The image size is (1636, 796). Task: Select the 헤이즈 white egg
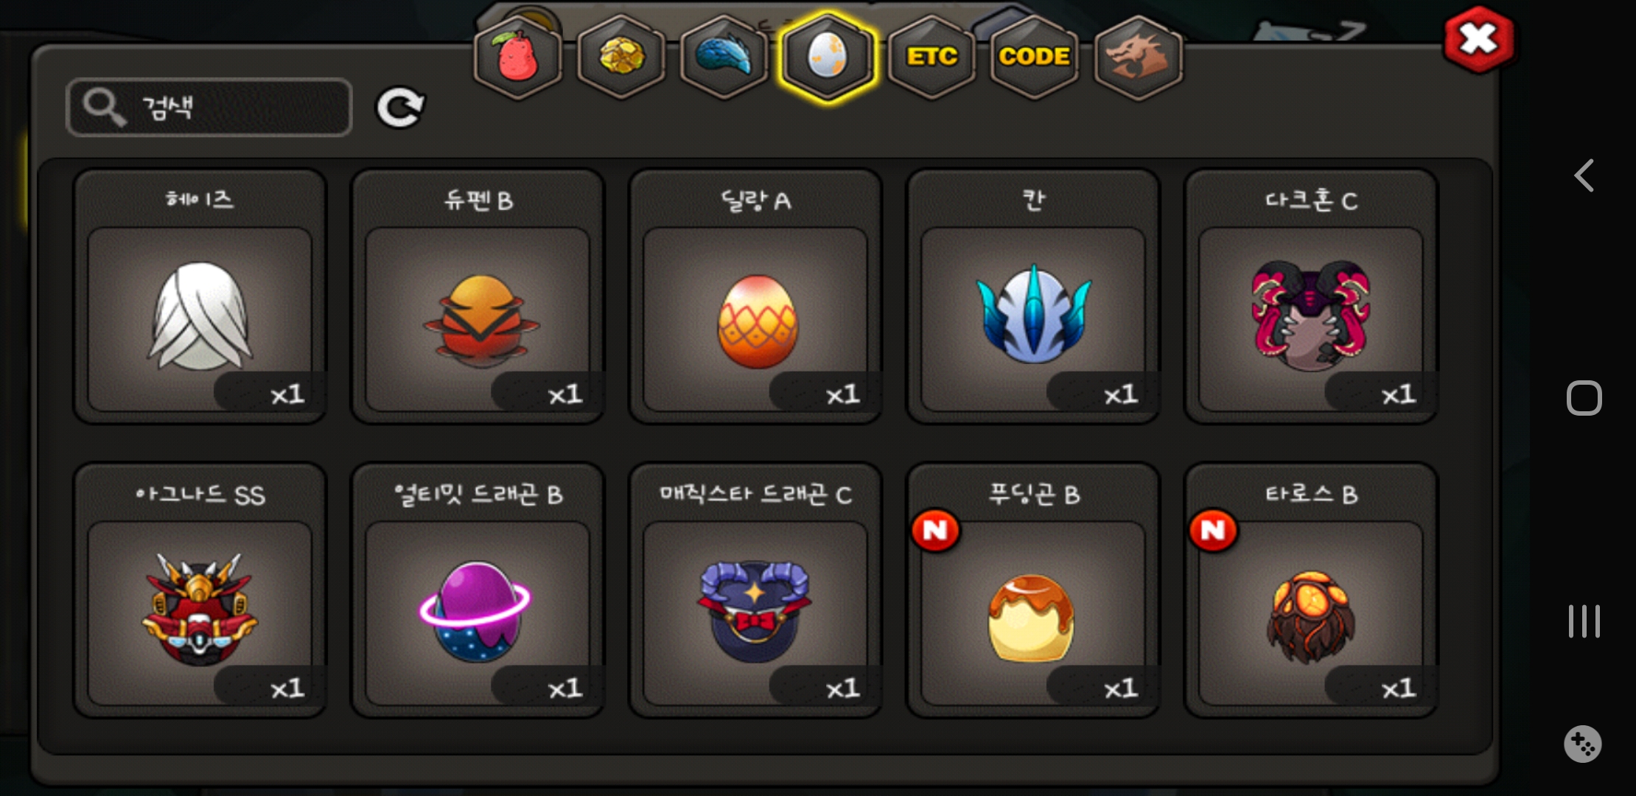[200, 297]
